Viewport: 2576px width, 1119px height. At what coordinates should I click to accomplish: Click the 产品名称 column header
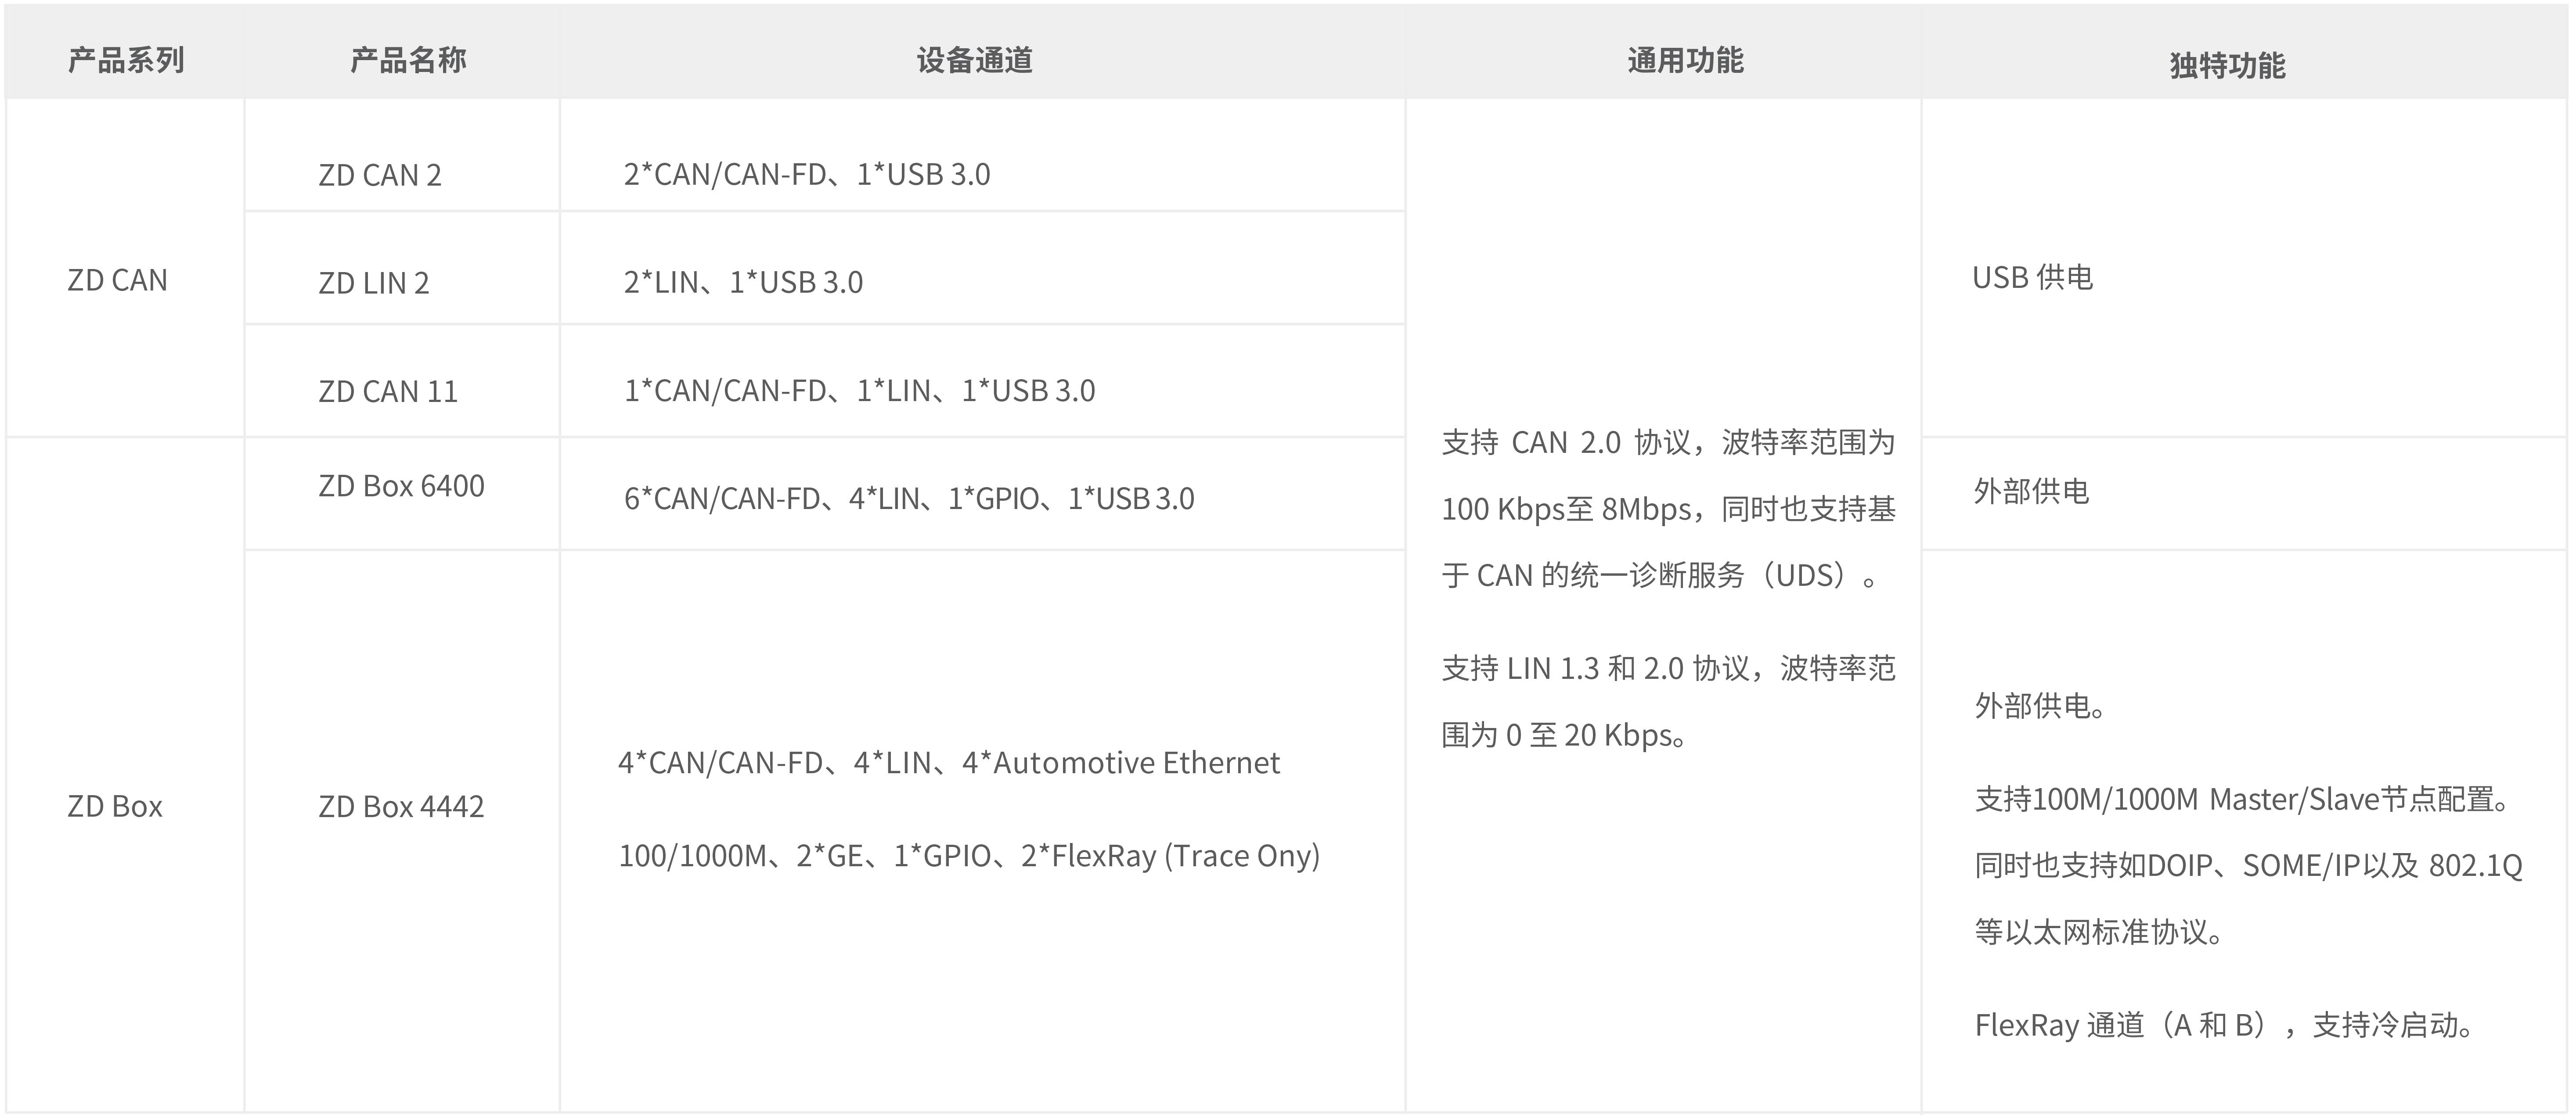[x=408, y=61]
